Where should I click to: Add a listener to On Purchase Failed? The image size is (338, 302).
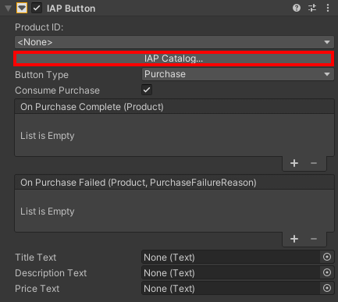[x=294, y=239]
